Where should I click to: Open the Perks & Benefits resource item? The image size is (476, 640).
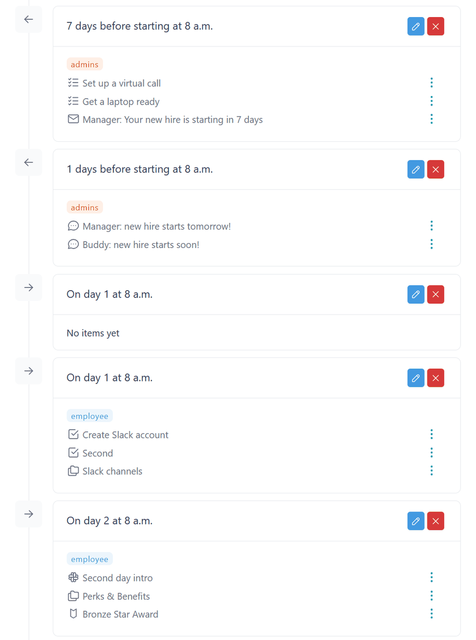coord(116,596)
